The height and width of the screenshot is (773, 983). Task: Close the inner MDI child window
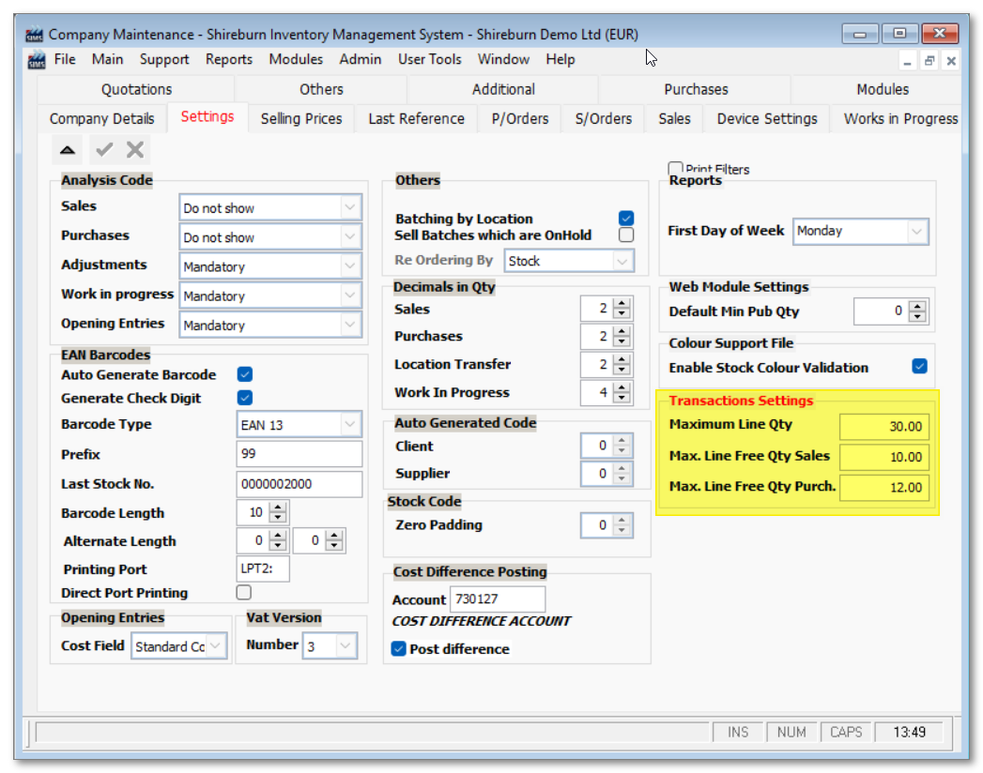[x=951, y=60]
